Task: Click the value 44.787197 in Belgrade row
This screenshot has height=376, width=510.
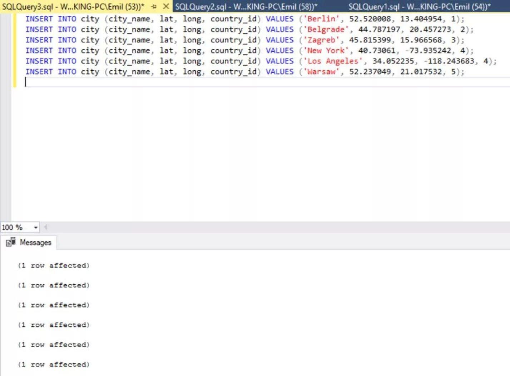Action: click(379, 30)
